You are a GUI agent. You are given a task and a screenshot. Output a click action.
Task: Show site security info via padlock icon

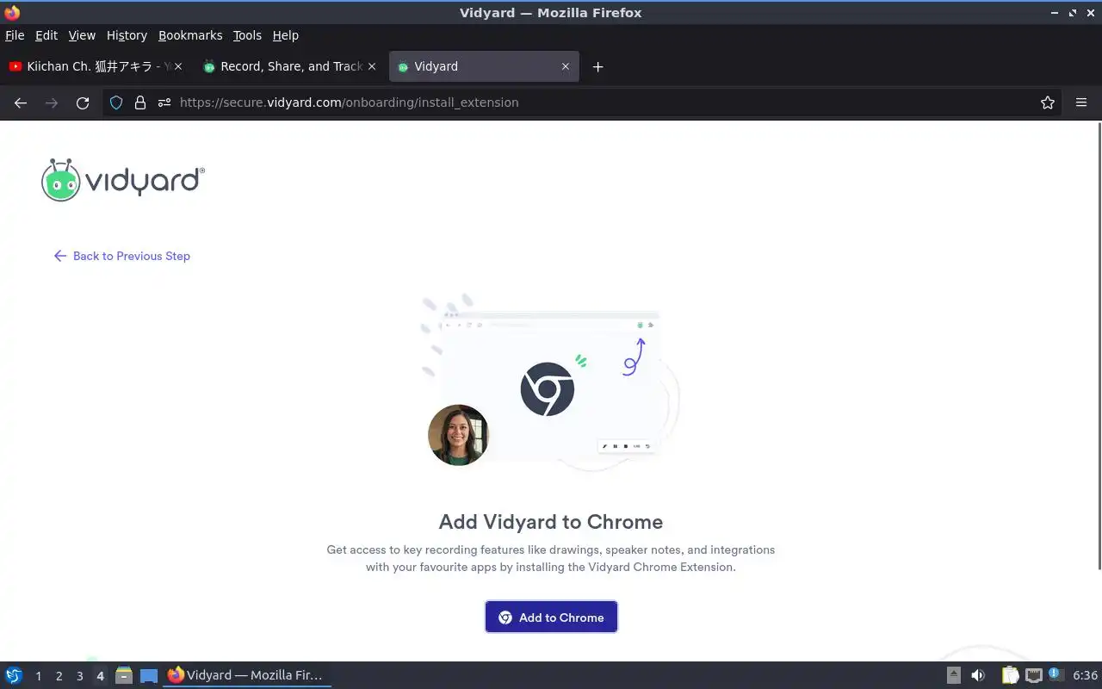pyautogui.click(x=140, y=102)
